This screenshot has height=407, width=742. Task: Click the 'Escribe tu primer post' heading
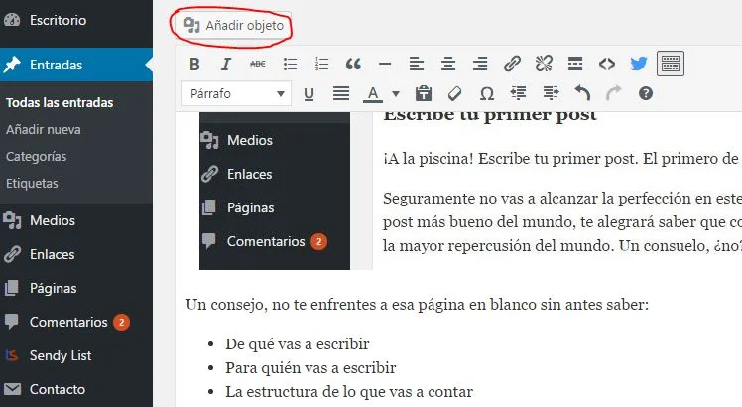(x=490, y=115)
